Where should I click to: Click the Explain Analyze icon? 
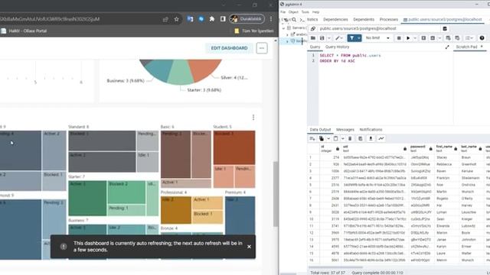tap(433, 38)
